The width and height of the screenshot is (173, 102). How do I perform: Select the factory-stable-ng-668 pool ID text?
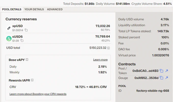[153, 91]
